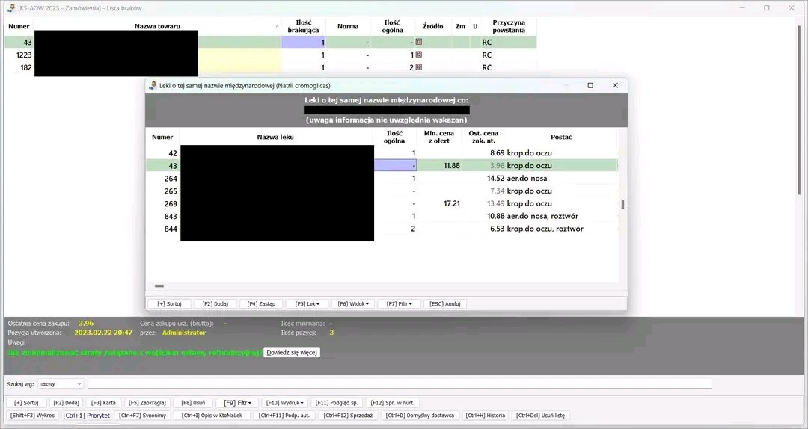Select row 265 in the dialog list

[x=382, y=191]
